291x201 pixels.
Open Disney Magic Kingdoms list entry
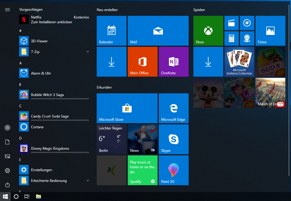[54, 148]
